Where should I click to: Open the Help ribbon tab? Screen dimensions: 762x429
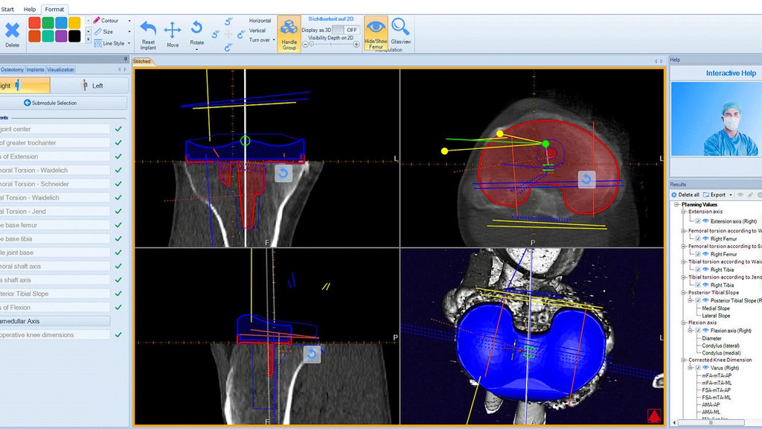30,9
